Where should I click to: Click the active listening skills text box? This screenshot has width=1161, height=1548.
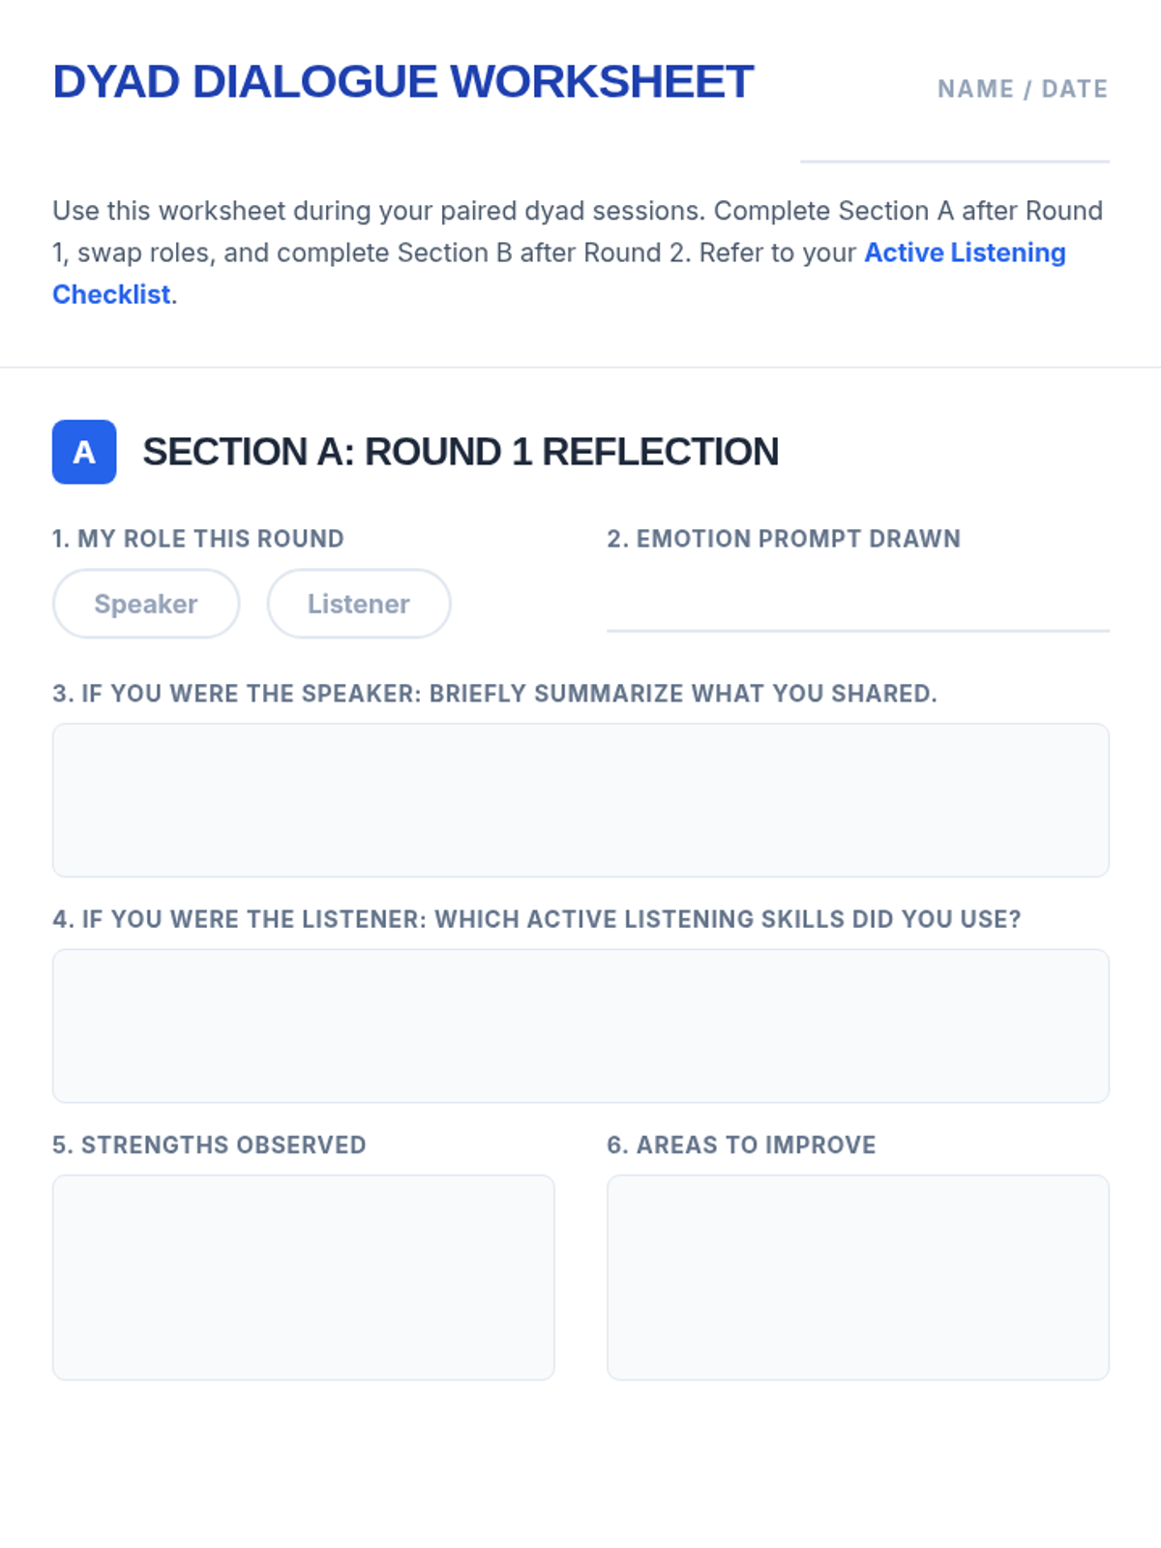pos(580,1026)
